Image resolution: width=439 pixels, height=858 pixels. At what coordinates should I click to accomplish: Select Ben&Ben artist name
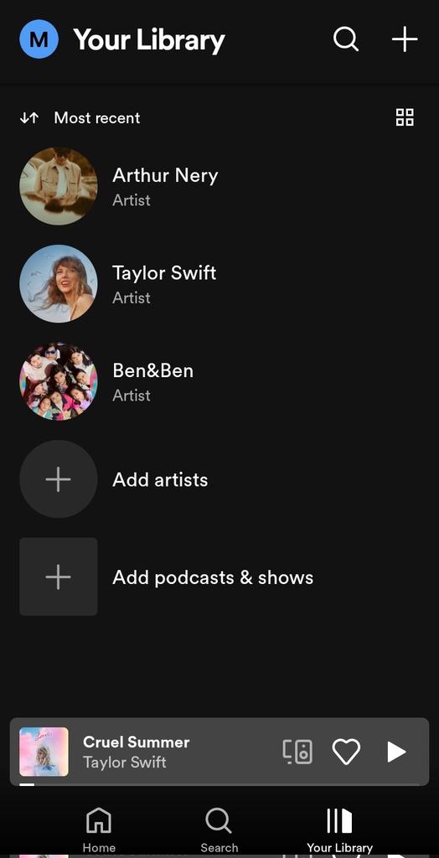(x=152, y=370)
